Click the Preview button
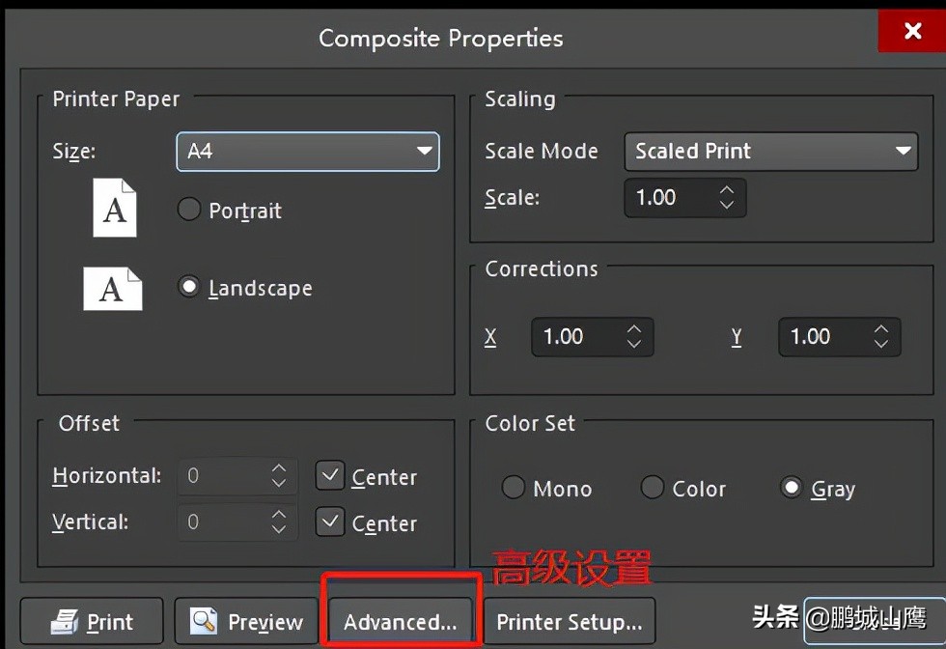 [x=246, y=621]
